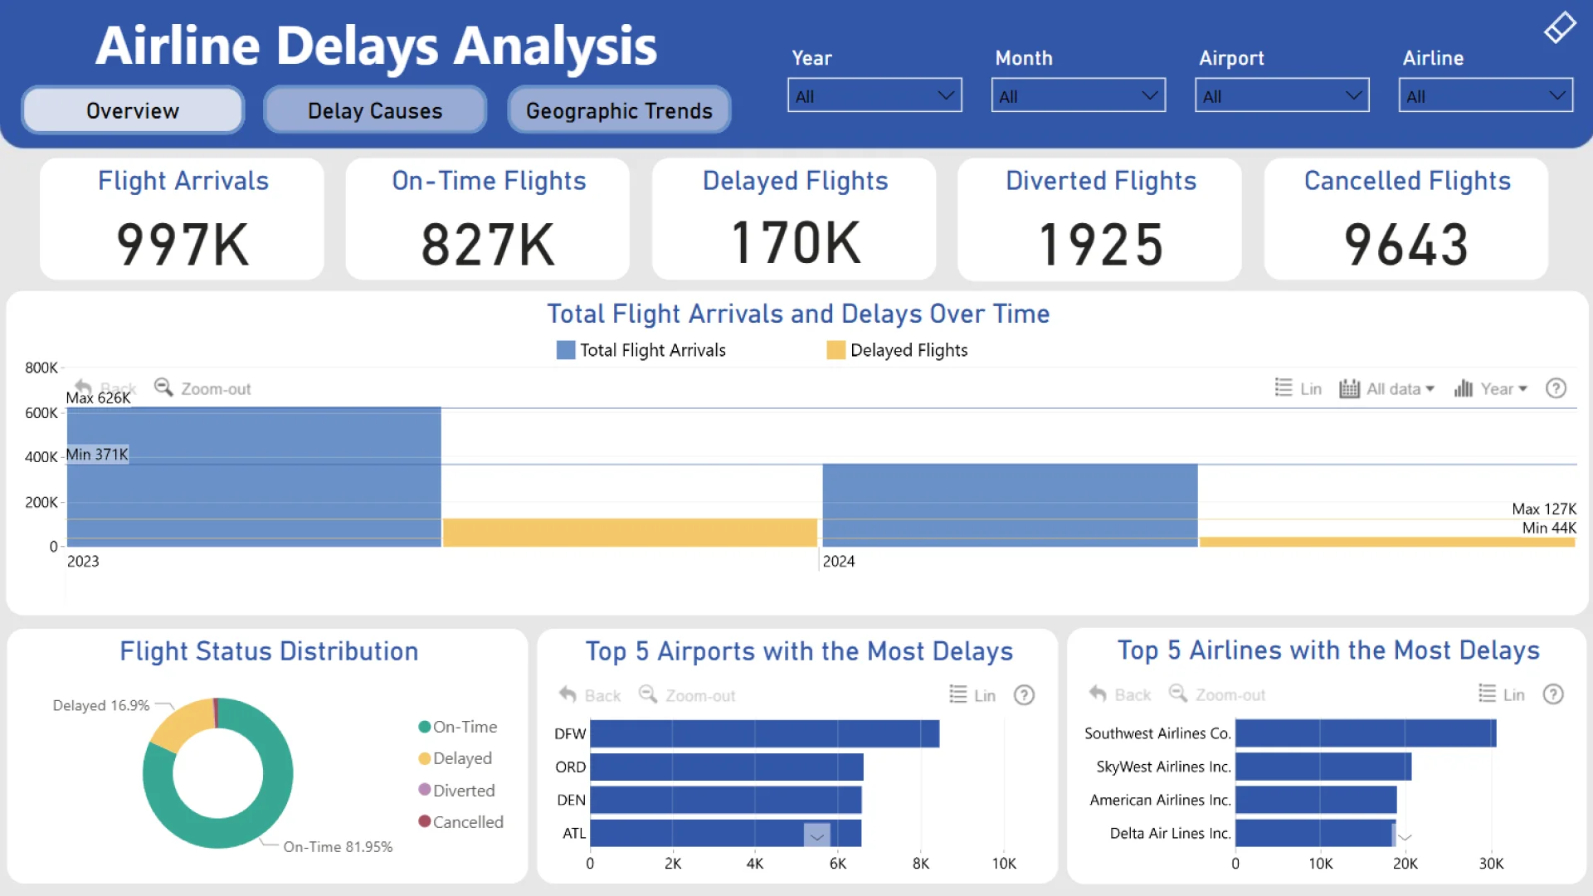Image resolution: width=1593 pixels, height=896 pixels.
Task: Expand the All data range dropdown arrow
Action: pyautogui.click(x=1430, y=389)
